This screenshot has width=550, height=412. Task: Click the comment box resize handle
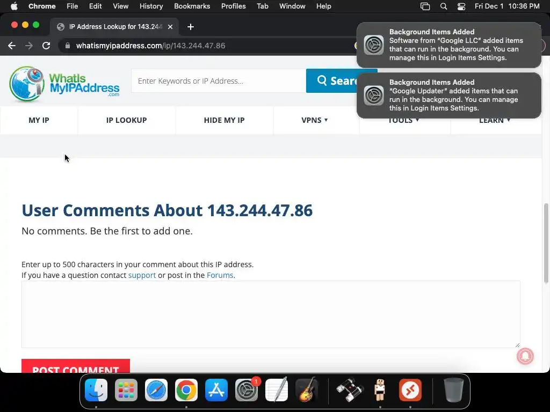pos(517,345)
